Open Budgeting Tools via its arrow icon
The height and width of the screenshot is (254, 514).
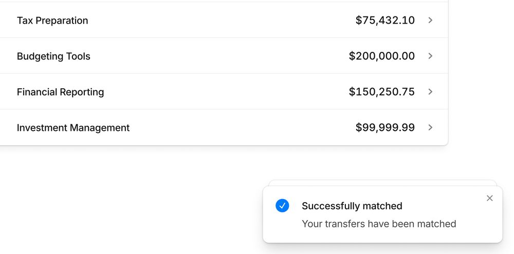(x=430, y=56)
